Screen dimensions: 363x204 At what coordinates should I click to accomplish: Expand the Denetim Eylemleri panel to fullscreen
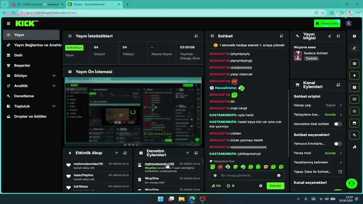(x=196, y=153)
